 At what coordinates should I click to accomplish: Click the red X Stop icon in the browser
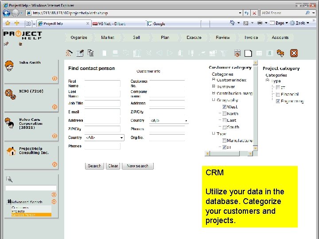(254, 13)
